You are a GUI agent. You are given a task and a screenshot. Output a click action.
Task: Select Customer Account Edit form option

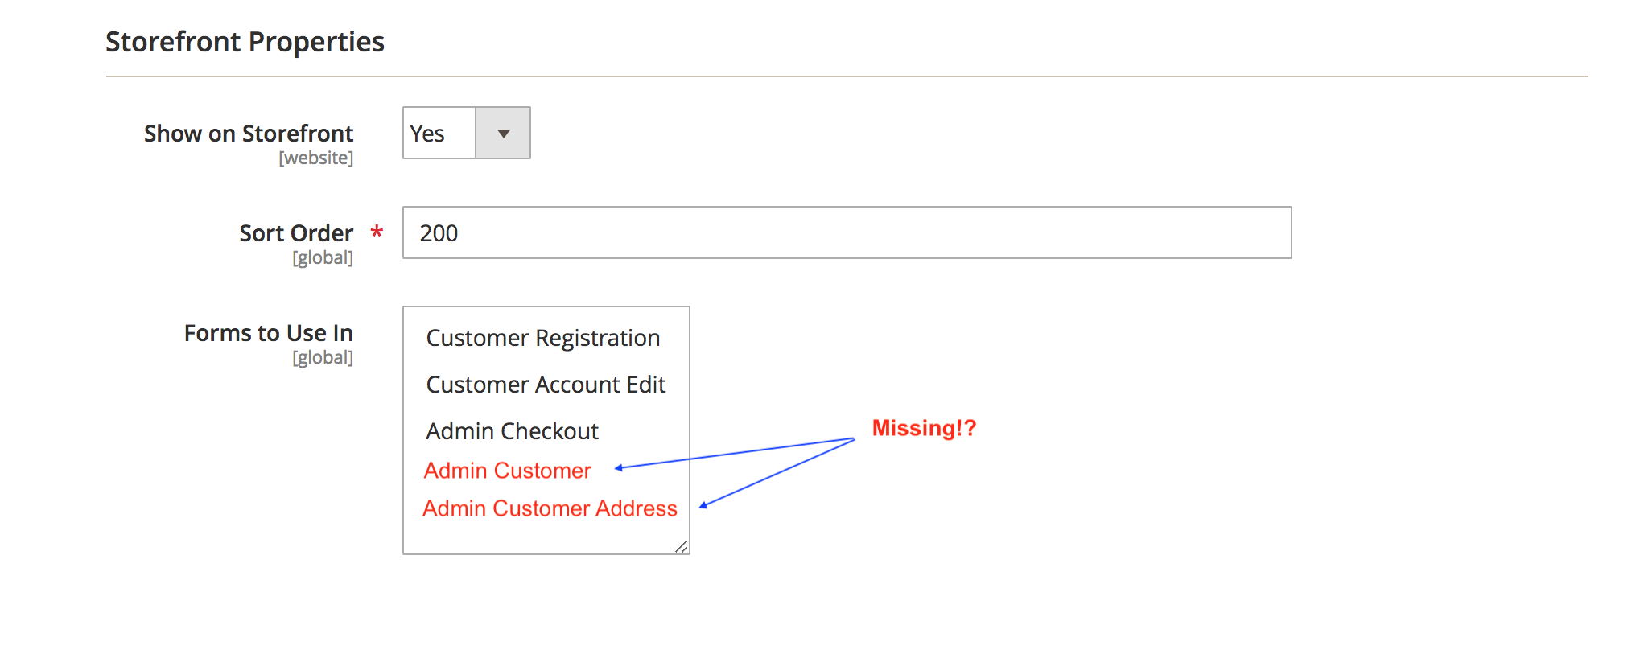[x=546, y=385]
